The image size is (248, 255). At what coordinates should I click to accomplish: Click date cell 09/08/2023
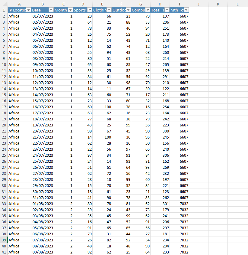43,252
